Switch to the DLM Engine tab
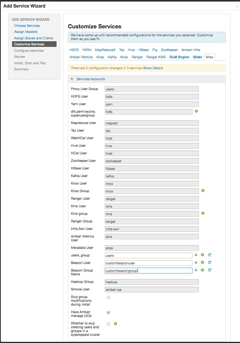The width and height of the screenshot is (240, 343). pyautogui.click(x=179, y=57)
